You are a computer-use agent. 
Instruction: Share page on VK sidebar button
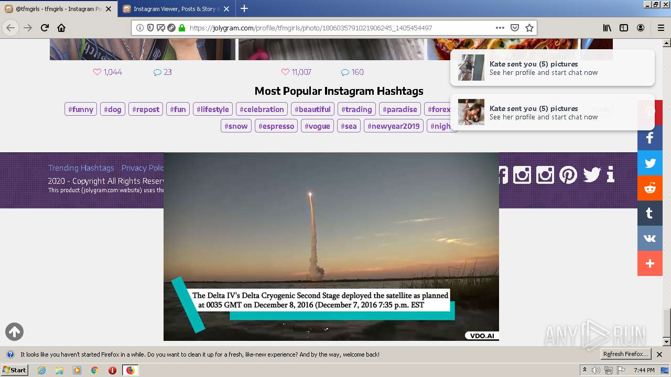650,238
